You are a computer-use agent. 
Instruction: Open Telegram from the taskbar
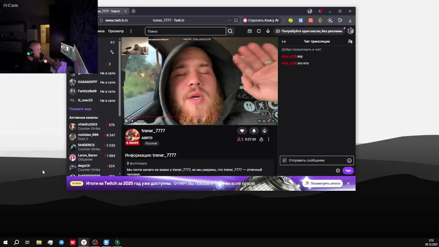point(61,243)
